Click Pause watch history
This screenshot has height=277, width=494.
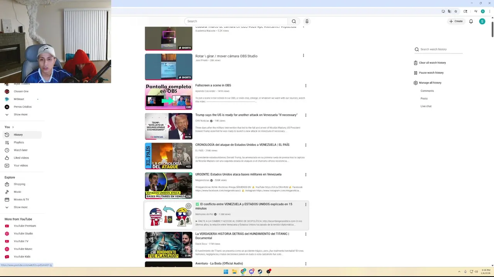(428, 73)
